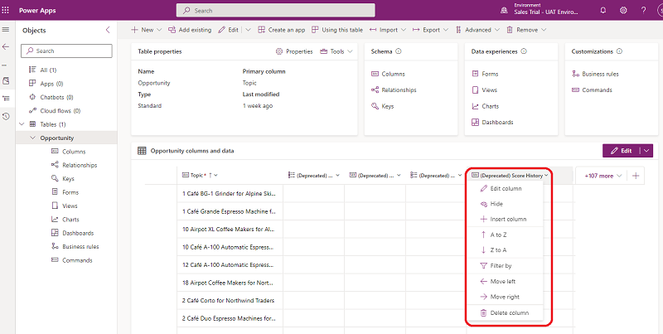Choose Move left in column menu
Image resolution: width=663 pixels, height=334 pixels.
[505, 281]
